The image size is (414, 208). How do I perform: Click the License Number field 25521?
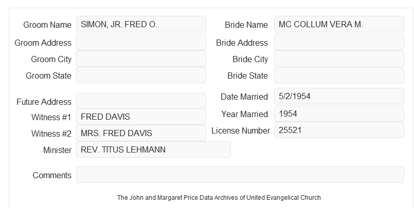tap(339, 130)
